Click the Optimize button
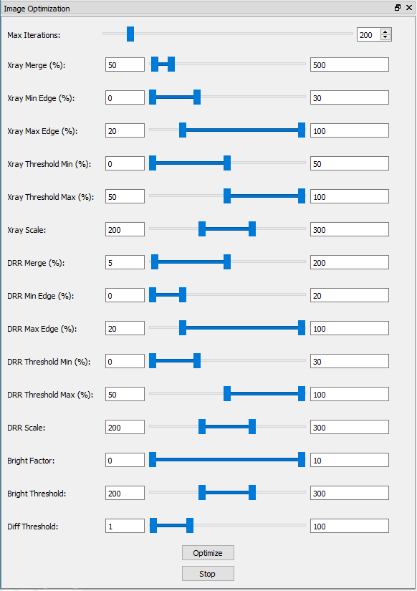This screenshot has width=417, height=591. coord(208,552)
